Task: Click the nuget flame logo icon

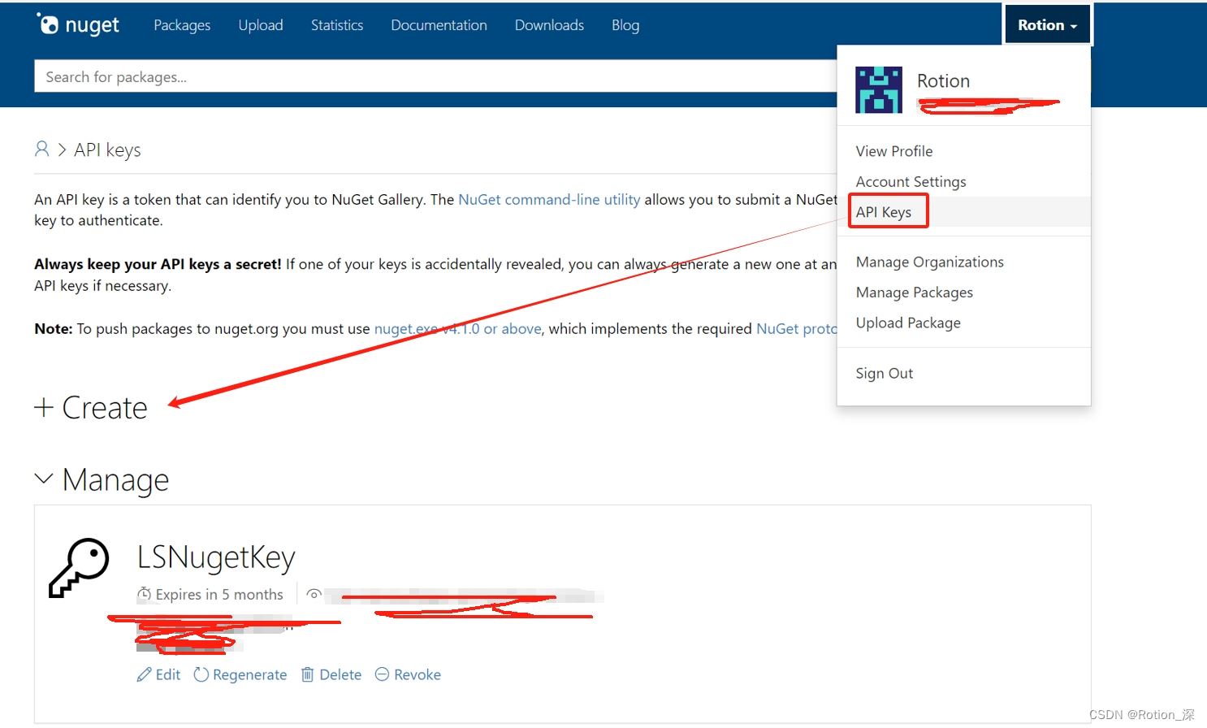Action: tap(50, 24)
